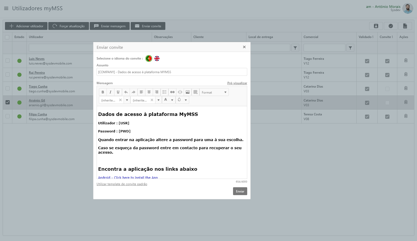Click the Assunto subject input field
Screen dimensions: 417x241
click(172, 72)
